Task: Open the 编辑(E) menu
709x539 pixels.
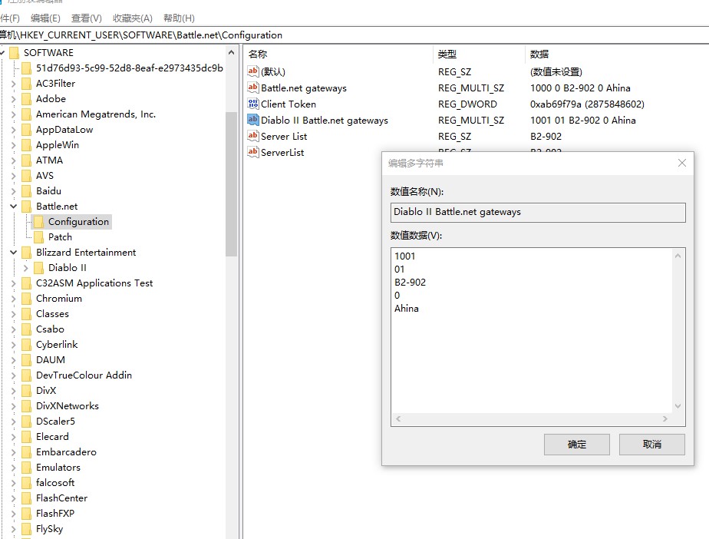Action: pyautogui.click(x=45, y=18)
